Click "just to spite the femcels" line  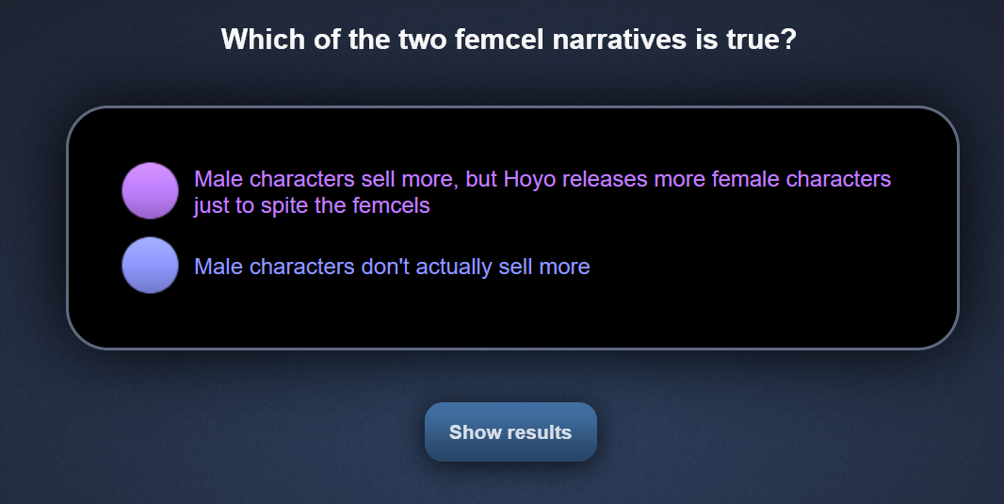[312, 205]
